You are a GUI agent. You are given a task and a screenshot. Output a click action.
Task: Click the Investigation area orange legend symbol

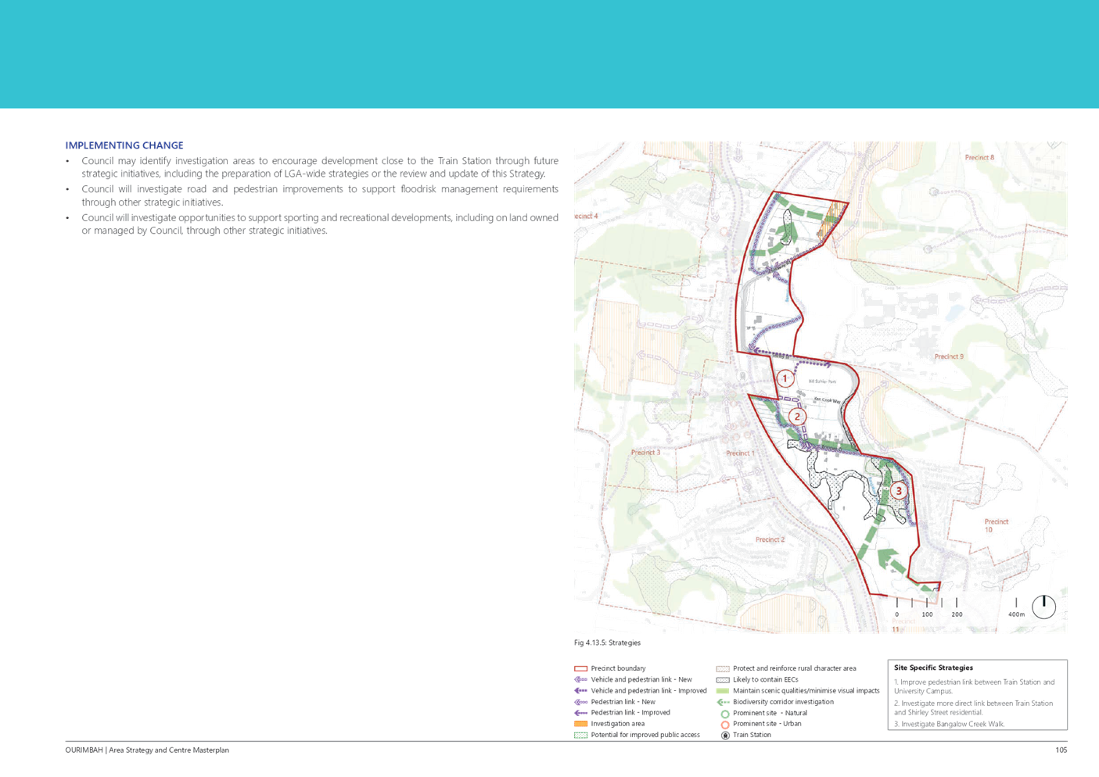pyautogui.click(x=580, y=724)
